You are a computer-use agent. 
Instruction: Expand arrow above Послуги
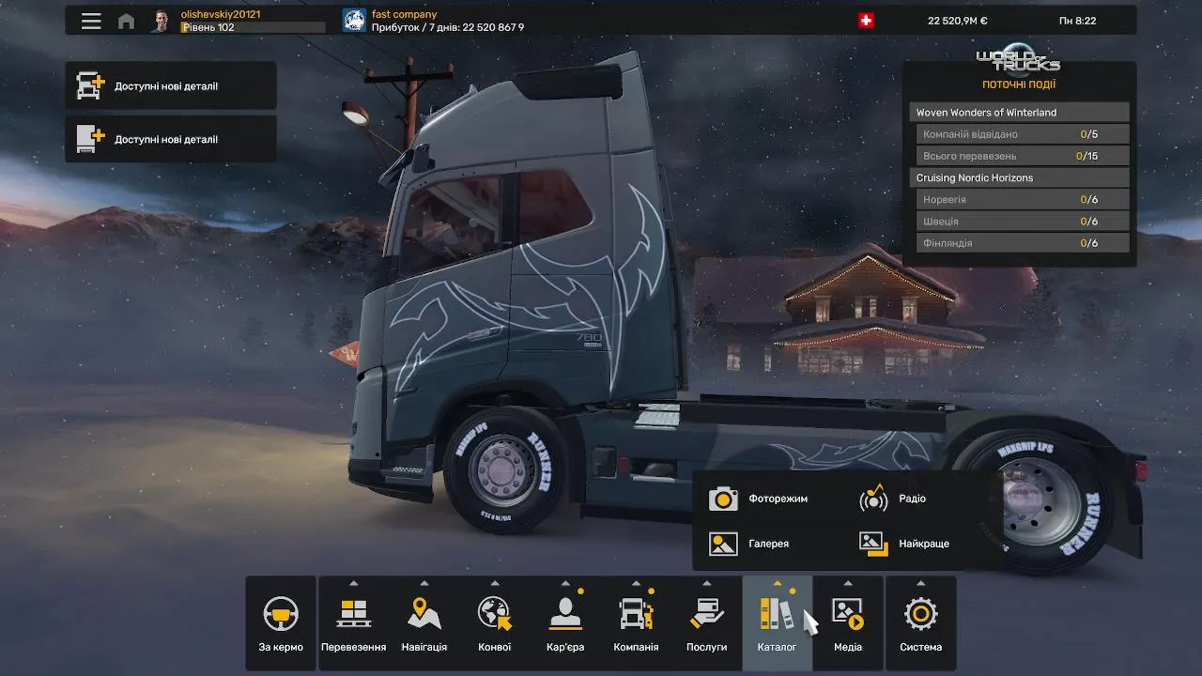(706, 583)
